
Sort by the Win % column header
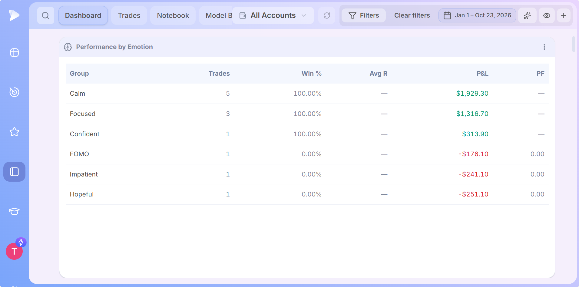coord(311,74)
